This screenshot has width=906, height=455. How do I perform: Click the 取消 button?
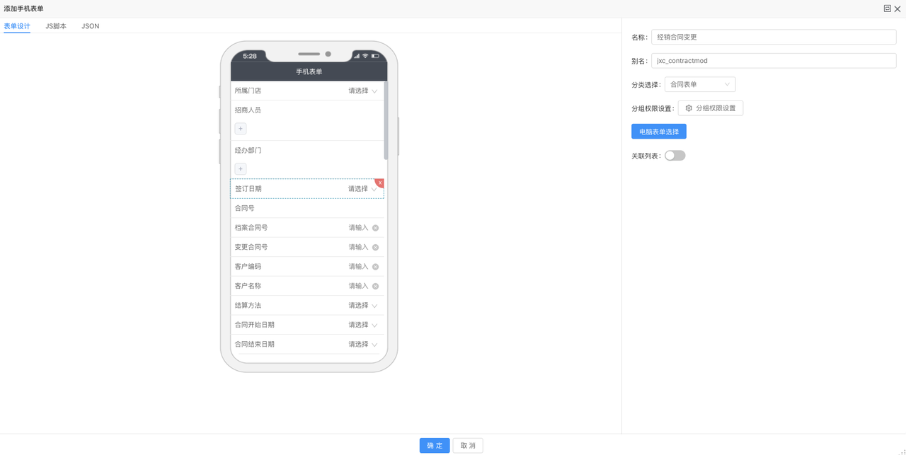[x=468, y=446]
